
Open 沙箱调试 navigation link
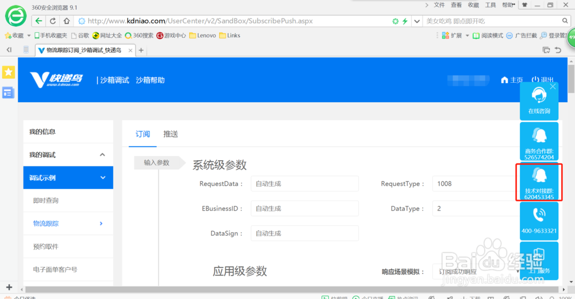114,80
